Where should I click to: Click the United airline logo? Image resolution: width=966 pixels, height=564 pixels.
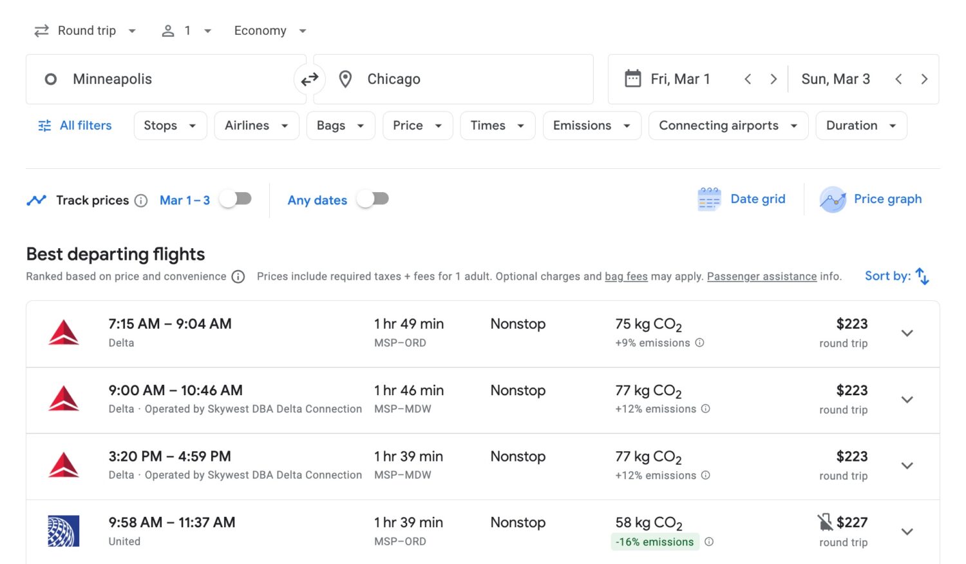click(63, 530)
